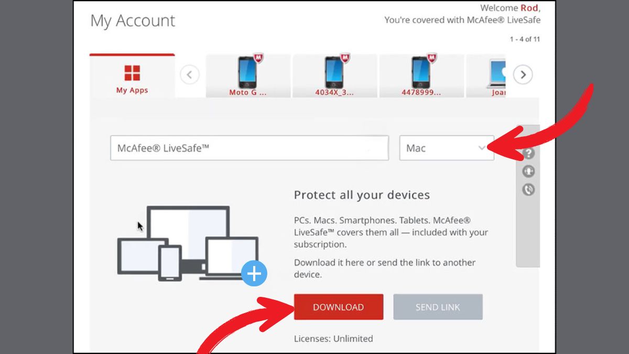Click the support headset icon
Viewport: 629px width, 354px height.
pos(528,171)
